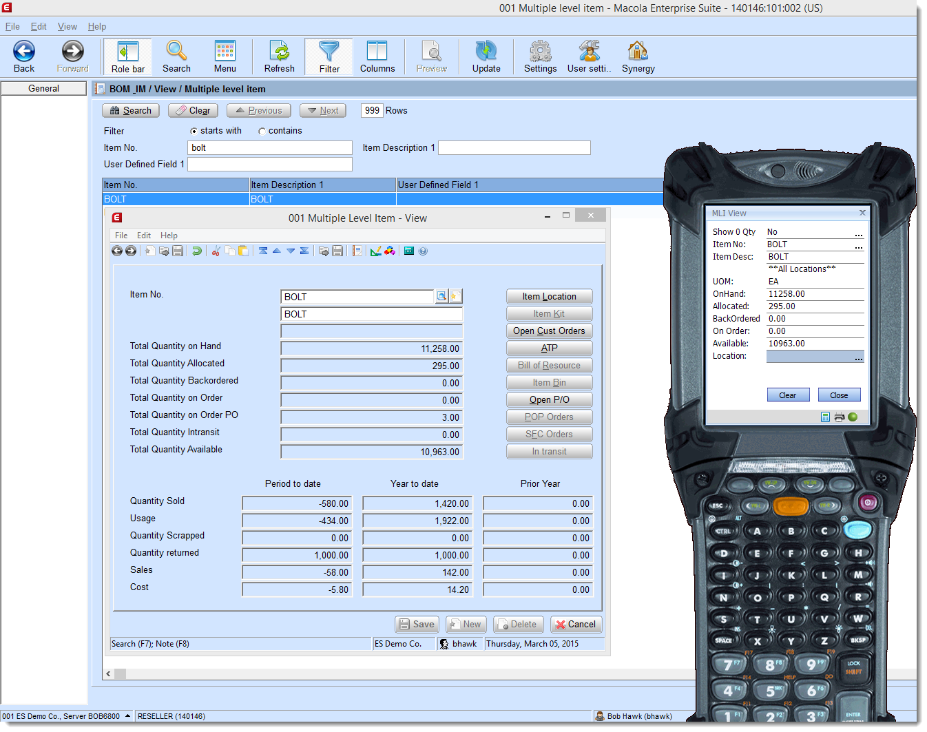Sort by the User Defined Field 1 column header
927x732 pixels.
tap(530, 185)
